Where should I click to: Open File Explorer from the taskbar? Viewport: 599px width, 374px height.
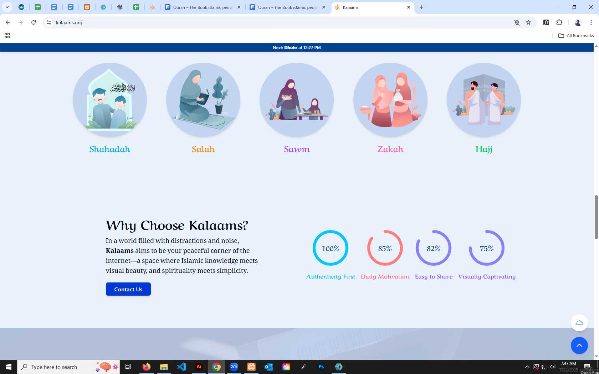164,367
